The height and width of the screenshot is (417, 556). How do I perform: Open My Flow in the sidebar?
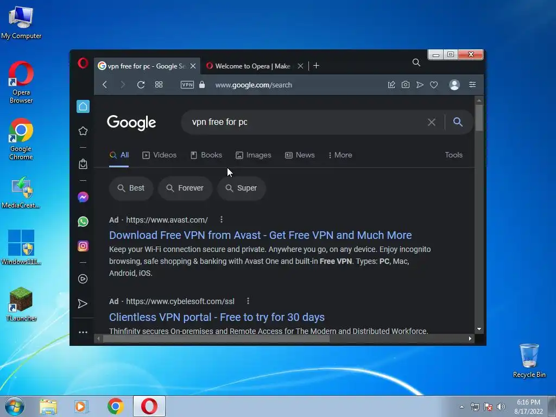(83, 304)
